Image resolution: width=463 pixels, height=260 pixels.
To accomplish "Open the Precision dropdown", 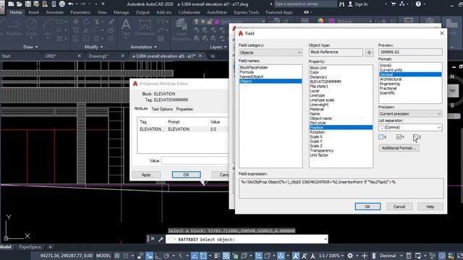I will point(410,114).
